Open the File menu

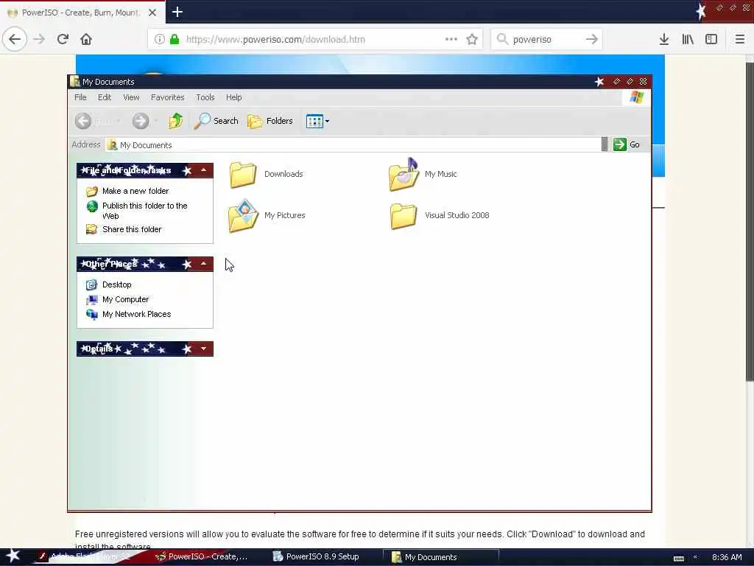point(80,97)
